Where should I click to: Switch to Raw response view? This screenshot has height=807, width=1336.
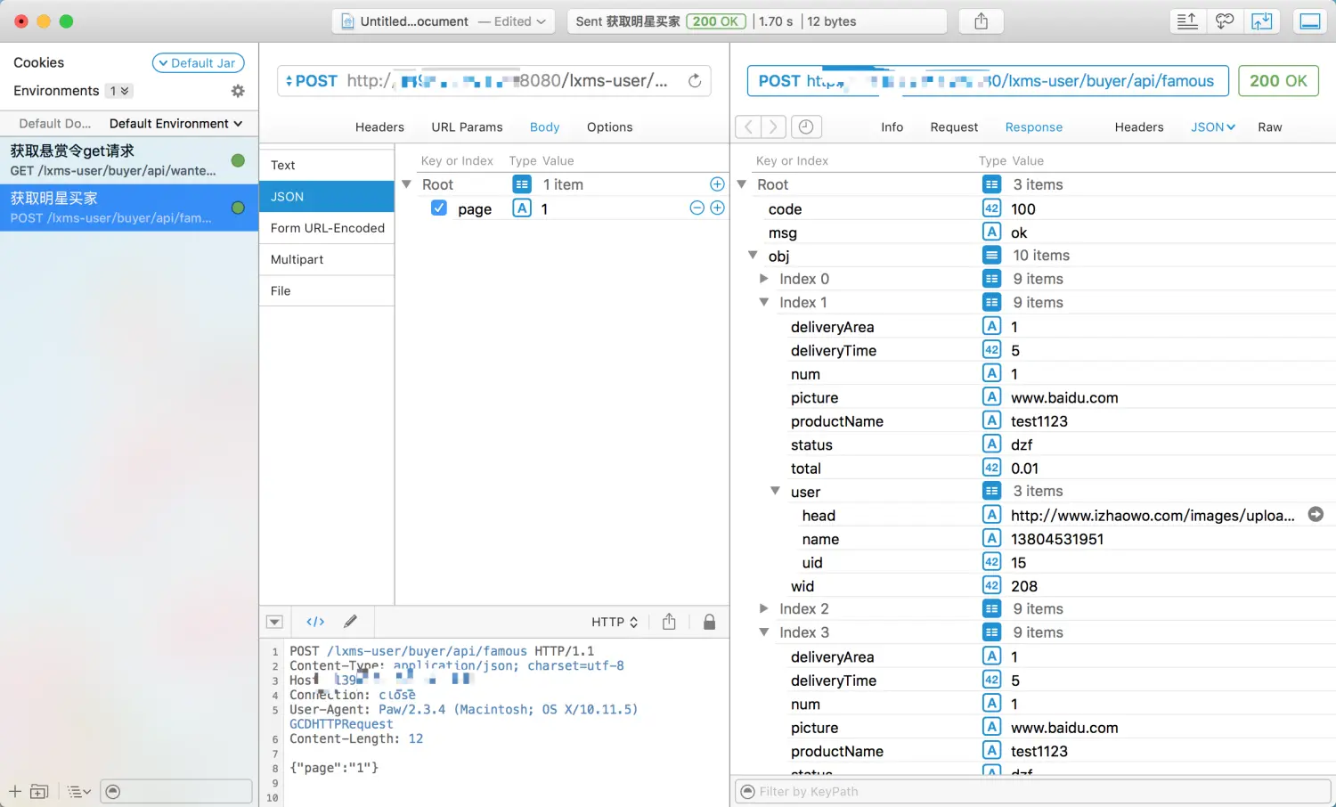1269,127
